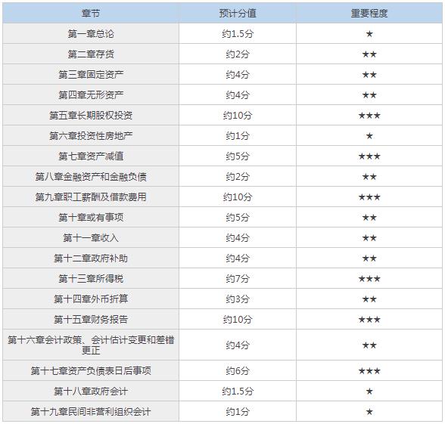Select the 第十八章政府会计 cell
Screen dimensions: 445x424
point(91,392)
